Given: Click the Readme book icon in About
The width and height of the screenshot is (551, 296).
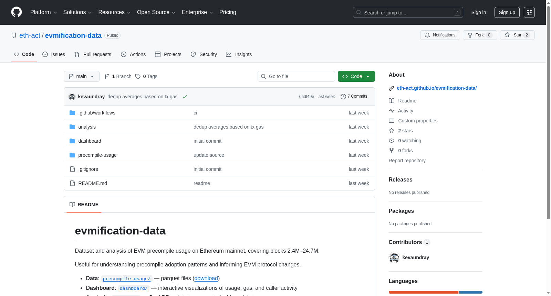Looking at the screenshot, I should (392, 101).
